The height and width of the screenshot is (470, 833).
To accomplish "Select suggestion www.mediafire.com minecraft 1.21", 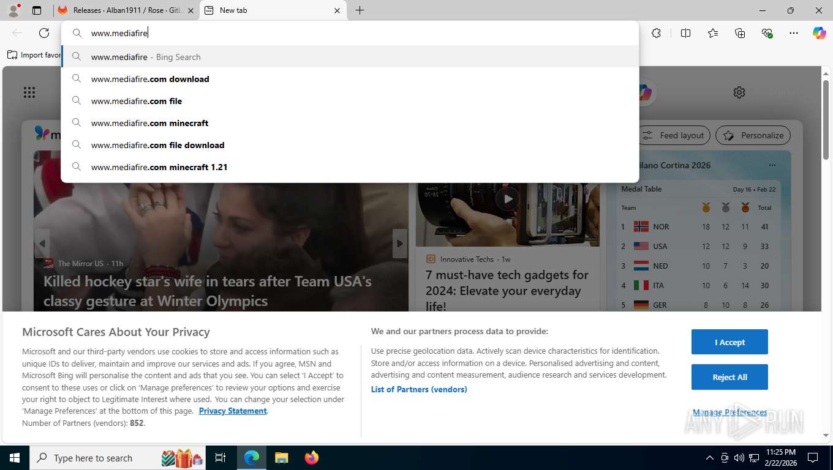I will click(350, 167).
